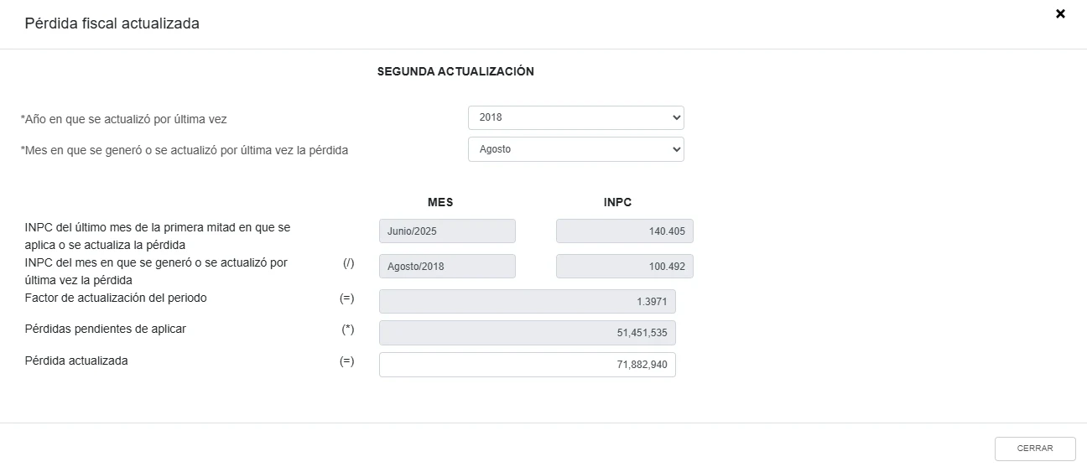The width and height of the screenshot is (1087, 467).
Task: Click the MES column header
Action: (440, 202)
